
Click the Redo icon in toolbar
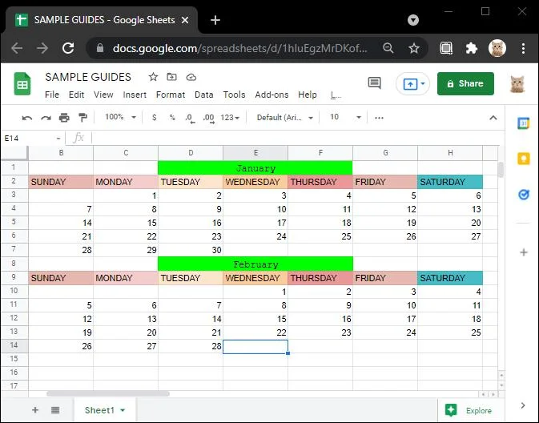pyautogui.click(x=46, y=118)
